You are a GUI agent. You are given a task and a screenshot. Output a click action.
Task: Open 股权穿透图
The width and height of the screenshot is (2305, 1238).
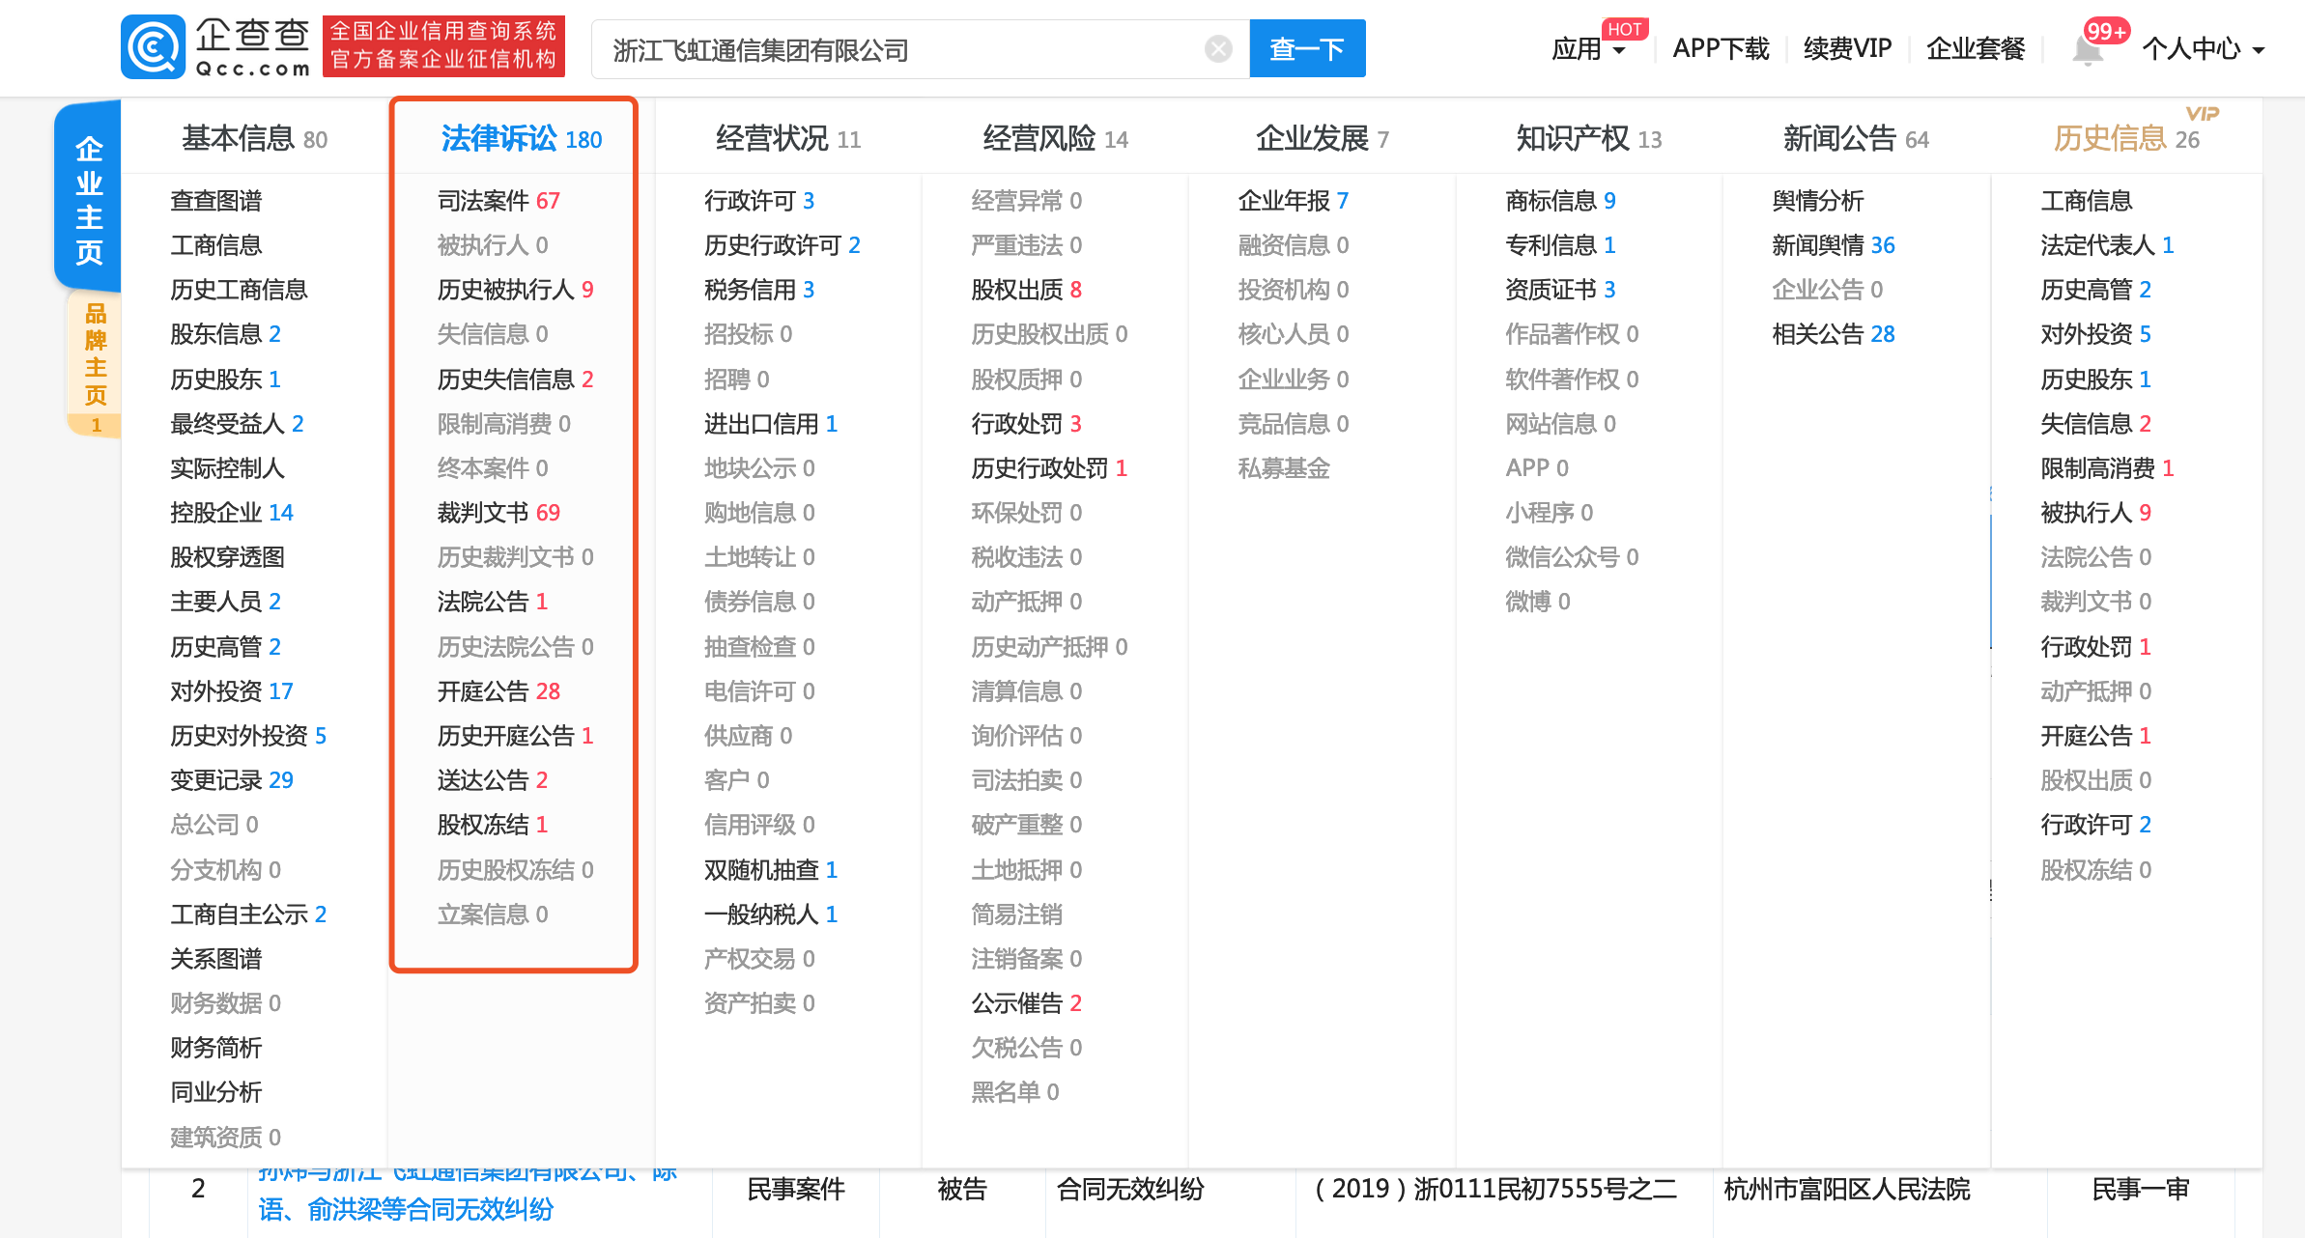(227, 557)
